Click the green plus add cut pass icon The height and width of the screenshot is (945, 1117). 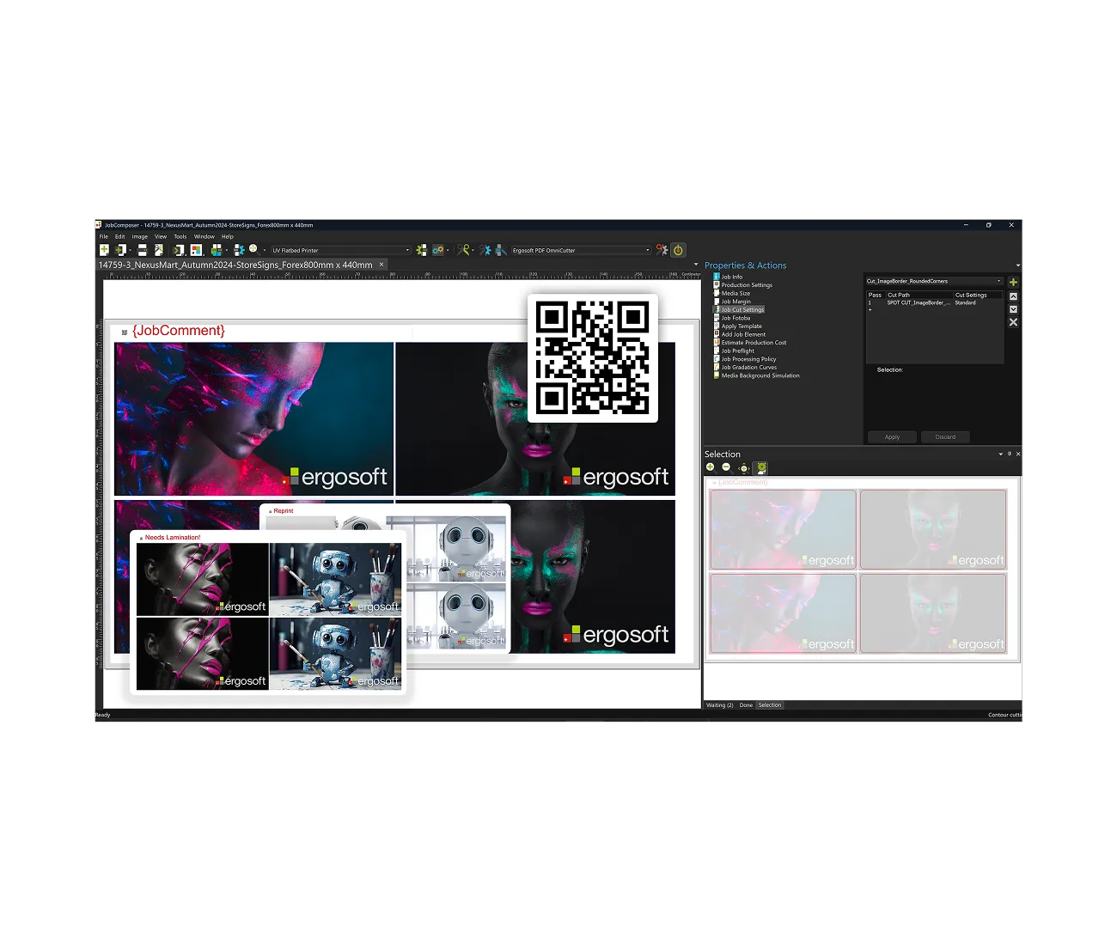coord(1013,282)
